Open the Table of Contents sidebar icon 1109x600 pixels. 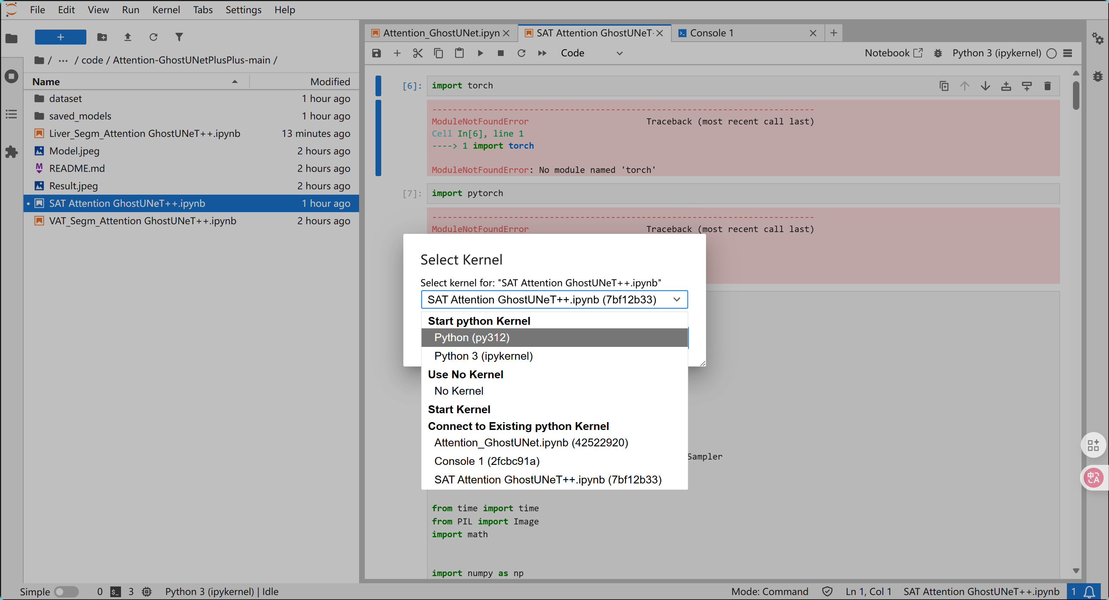click(x=11, y=114)
